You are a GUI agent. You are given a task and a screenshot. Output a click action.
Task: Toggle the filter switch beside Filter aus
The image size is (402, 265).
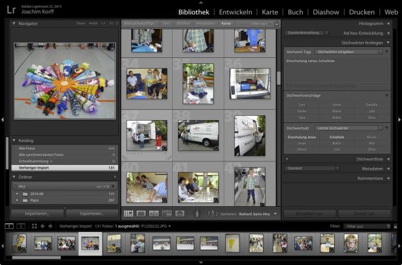[395, 227]
